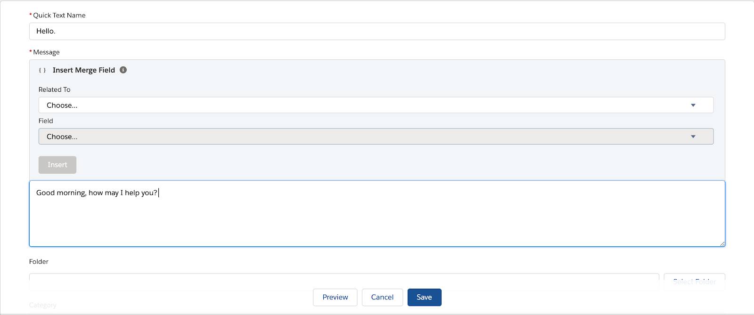The height and width of the screenshot is (315, 754).
Task: Save the quick text
Action: (424, 297)
